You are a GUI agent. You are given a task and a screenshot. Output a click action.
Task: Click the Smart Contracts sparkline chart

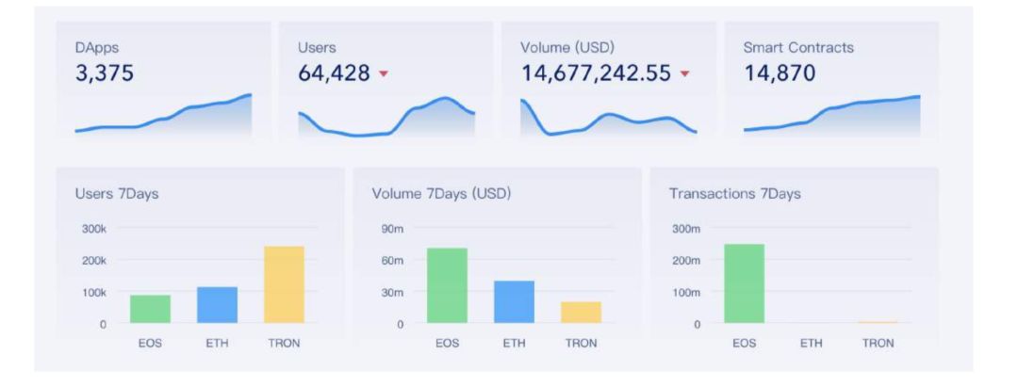click(x=831, y=116)
